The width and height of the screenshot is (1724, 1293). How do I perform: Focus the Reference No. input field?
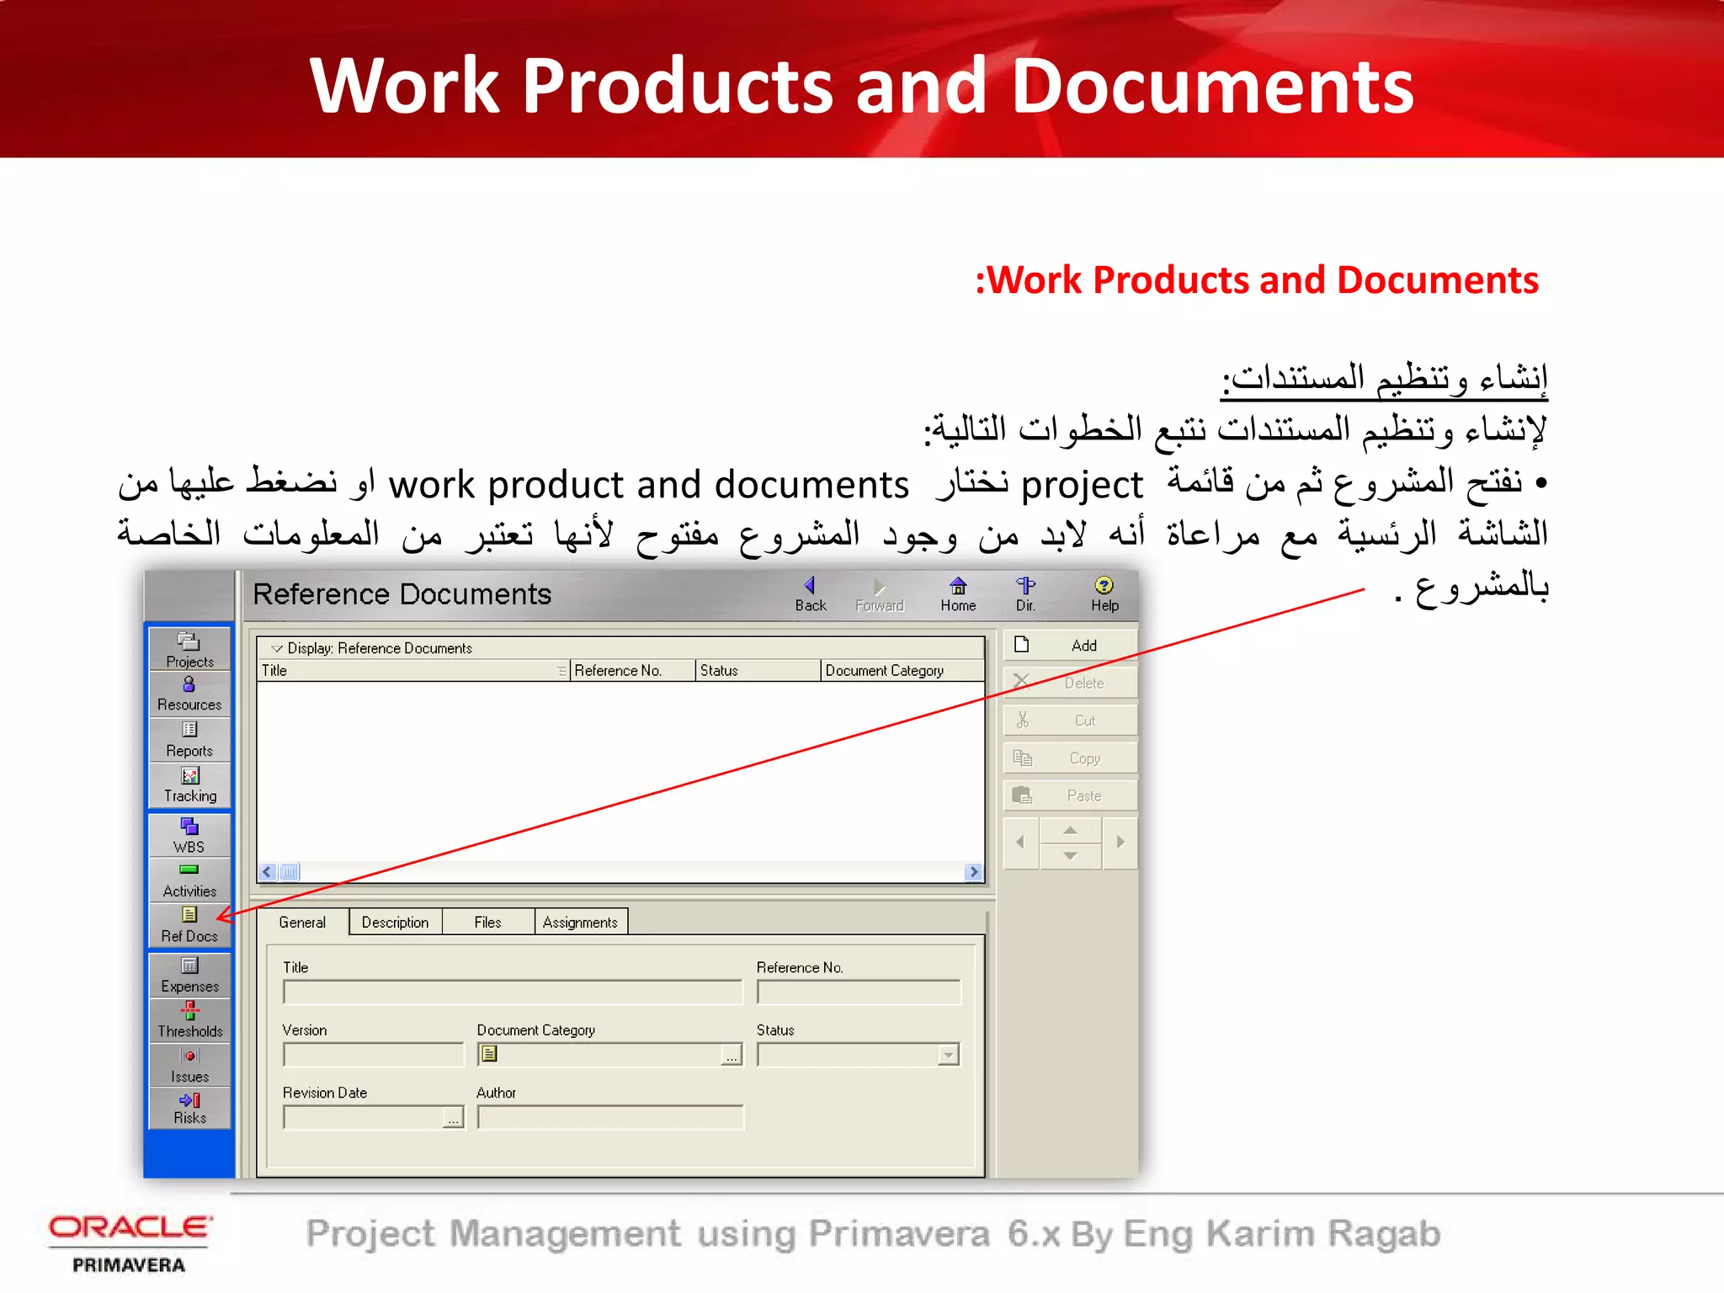tap(859, 992)
